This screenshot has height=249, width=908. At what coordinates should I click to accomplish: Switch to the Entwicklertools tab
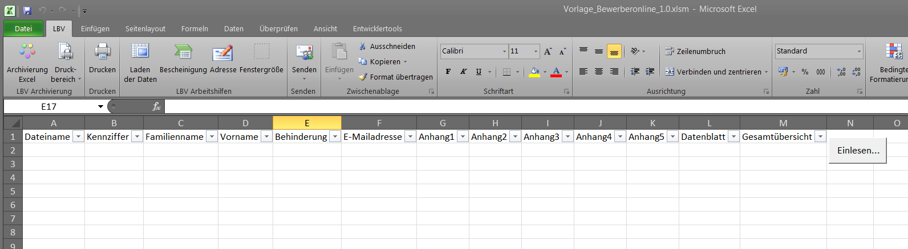(378, 28)
